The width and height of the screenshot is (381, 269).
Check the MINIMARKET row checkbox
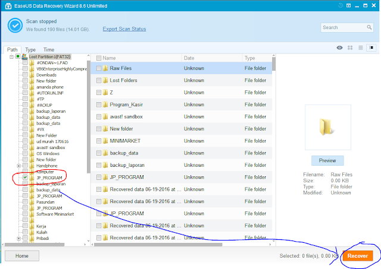[x=99, y=141]
